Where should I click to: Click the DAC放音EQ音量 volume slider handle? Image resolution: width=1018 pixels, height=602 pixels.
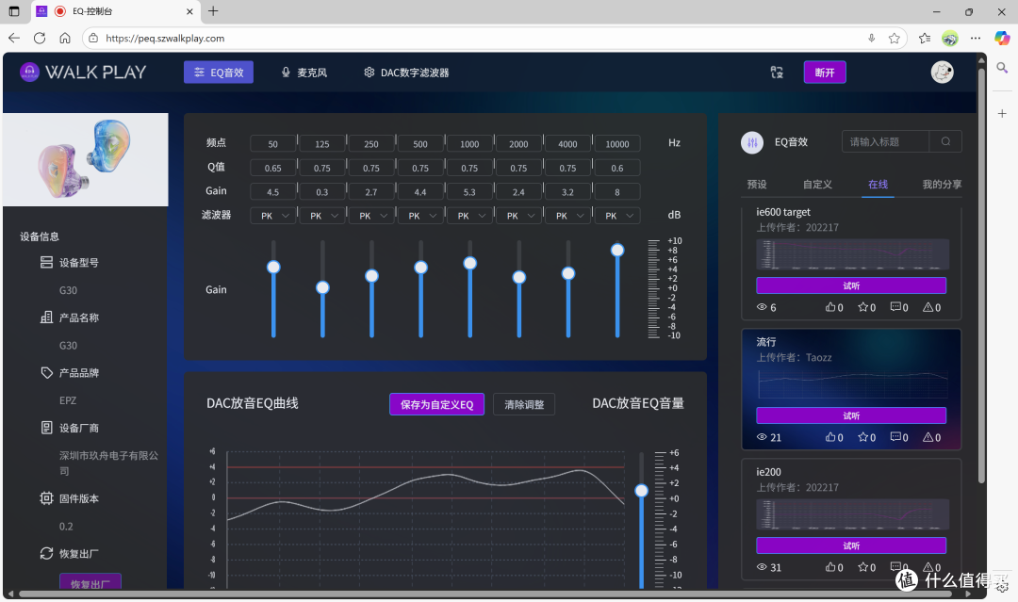pos(642,491)
